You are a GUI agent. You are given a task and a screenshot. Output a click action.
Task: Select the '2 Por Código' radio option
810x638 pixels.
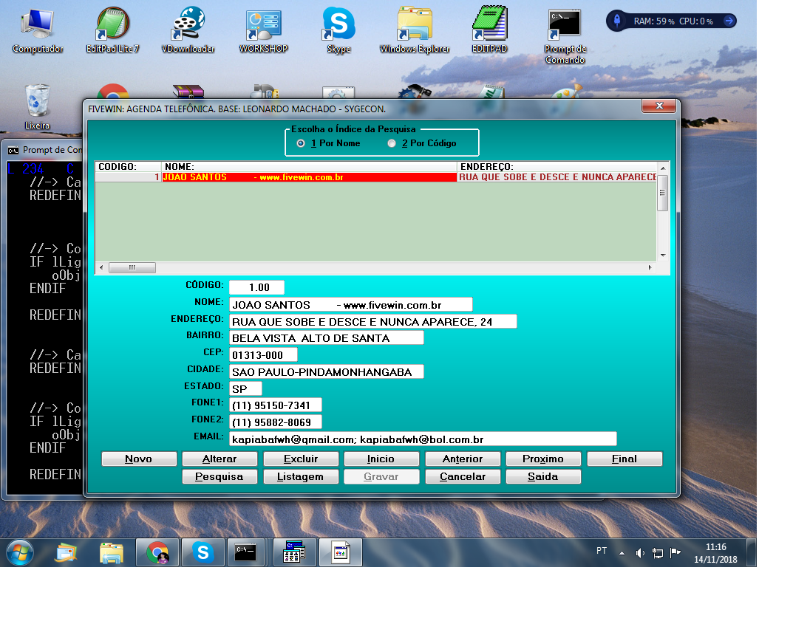click(392, 143)
